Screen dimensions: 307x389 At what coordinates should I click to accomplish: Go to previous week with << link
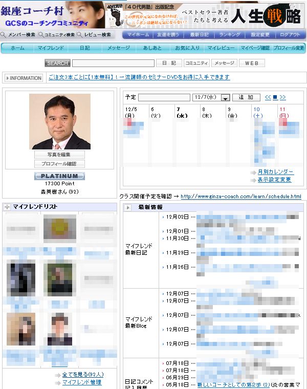268,97
